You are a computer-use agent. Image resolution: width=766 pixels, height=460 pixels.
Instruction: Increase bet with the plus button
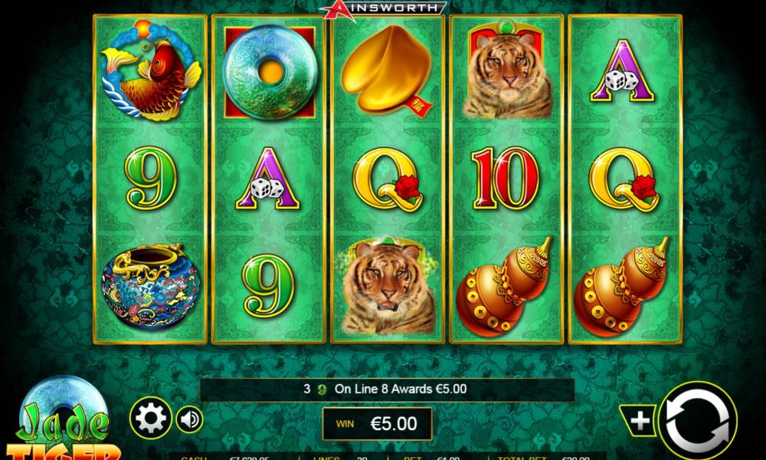pos(640,420)
